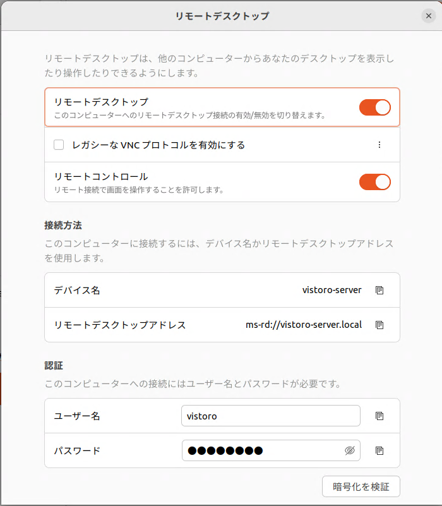The height and width of the screenshot is (506, 442).
Task: Disable the リモートデスクトップ switch
Action: 374,107
